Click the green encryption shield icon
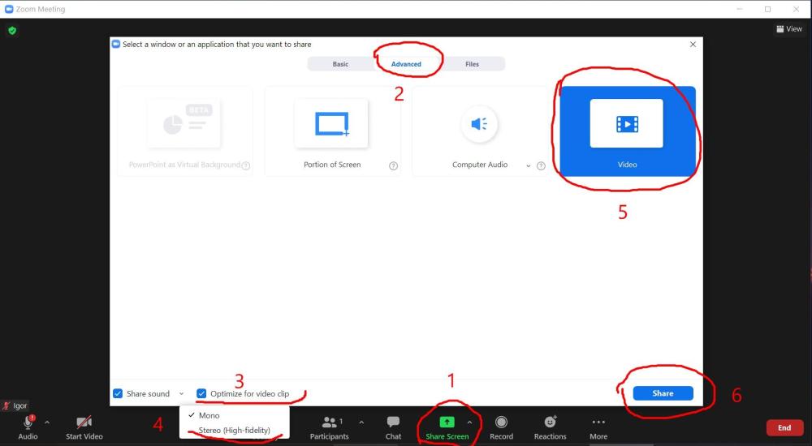 point(11,30)
